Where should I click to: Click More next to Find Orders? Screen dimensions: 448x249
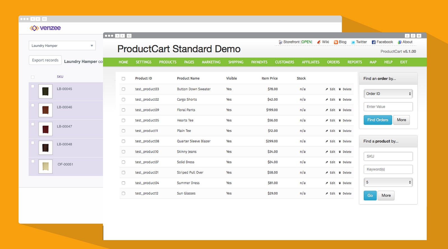tap(402, 120)
